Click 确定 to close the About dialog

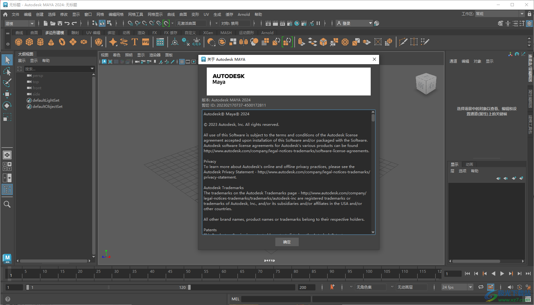[x=287, y=242]
